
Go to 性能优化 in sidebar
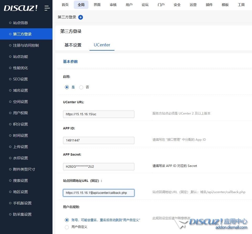click(26, 68)
